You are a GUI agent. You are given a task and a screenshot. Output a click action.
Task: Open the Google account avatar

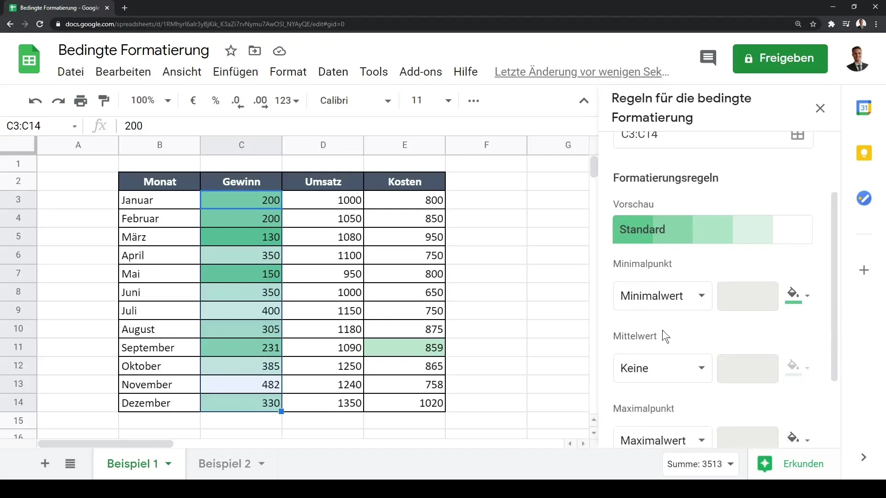click(x=857, y=59)
